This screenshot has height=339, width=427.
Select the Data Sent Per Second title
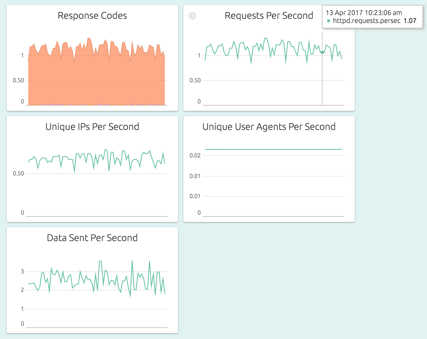(92, 238)
